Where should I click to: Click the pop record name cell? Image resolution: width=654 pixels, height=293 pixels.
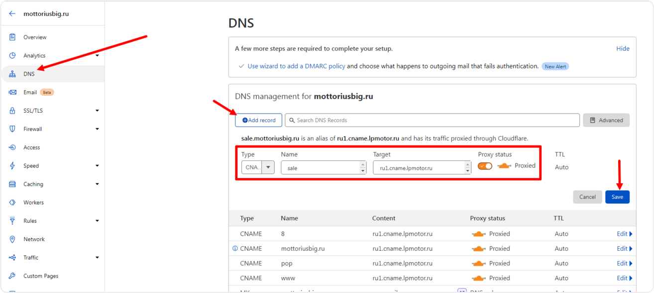(287, 263)
